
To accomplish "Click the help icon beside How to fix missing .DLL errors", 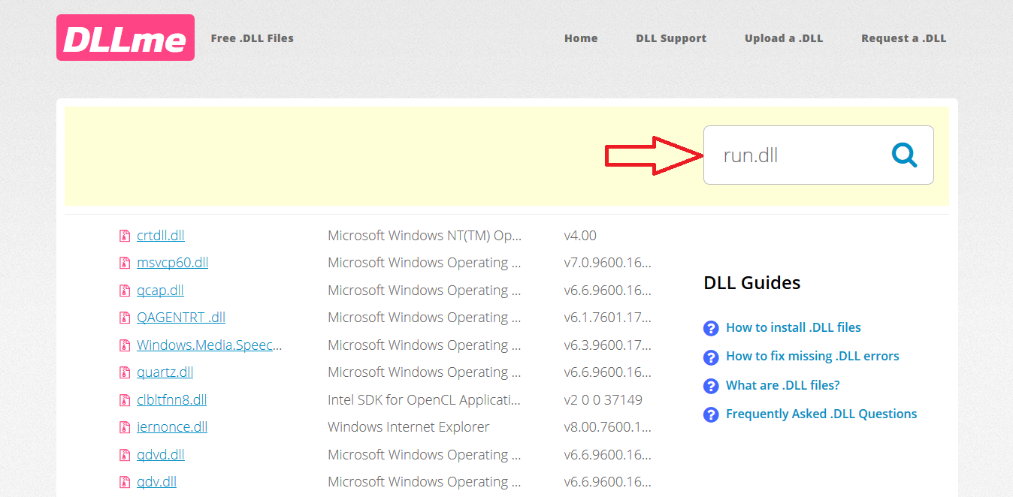I will pos(711,357).
